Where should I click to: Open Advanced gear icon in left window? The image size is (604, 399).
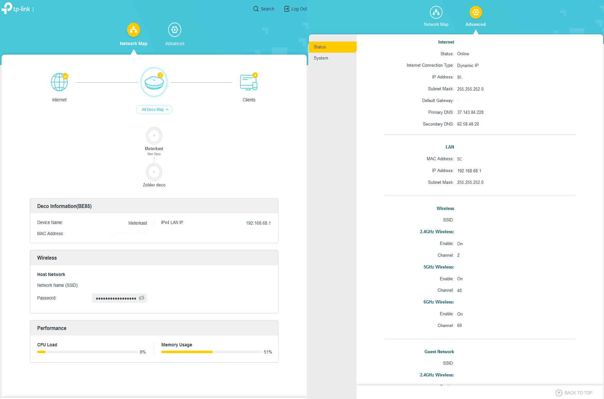tap(175, 30)
